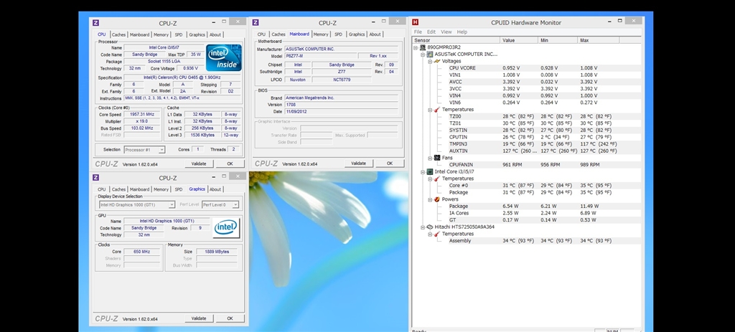Click the thermometer icon above Assembly row
The height and width of the screenshot is (332, 735).
point(437,234)
